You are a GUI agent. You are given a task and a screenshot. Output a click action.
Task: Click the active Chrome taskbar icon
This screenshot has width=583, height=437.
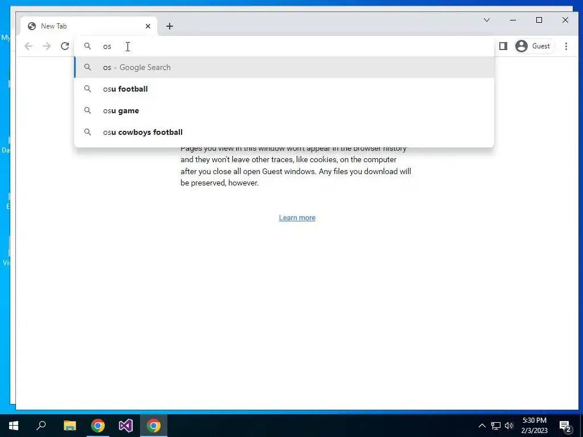(x=154, y=426)
